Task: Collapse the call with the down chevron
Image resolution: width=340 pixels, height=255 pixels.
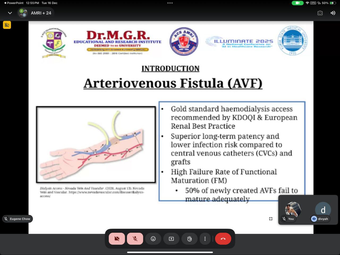Action: point(10,13)
